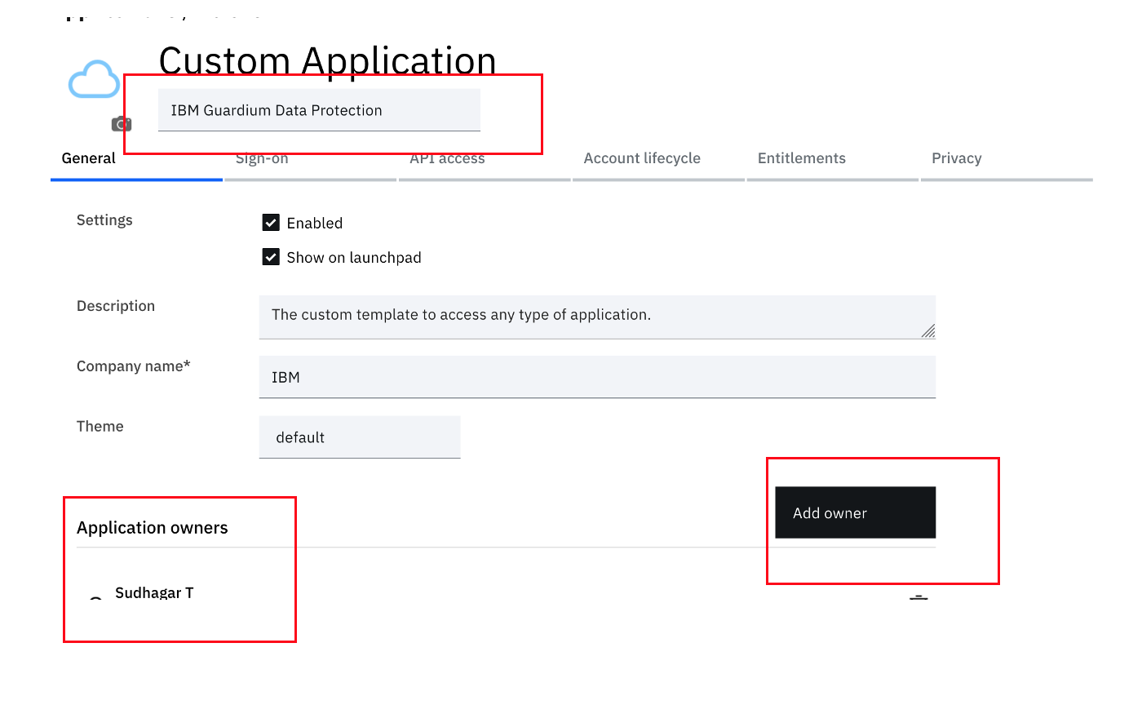Screen dimensions: 1142x705
Task: Click the Theme field showing default
Action: (360, 437)
